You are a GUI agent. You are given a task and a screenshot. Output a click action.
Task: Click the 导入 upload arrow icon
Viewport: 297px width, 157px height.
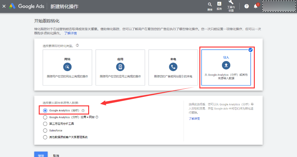[x=226, y=65]
